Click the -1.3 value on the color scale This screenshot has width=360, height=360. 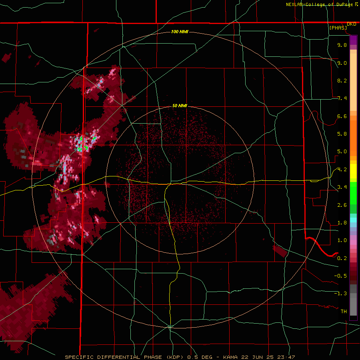340,294
